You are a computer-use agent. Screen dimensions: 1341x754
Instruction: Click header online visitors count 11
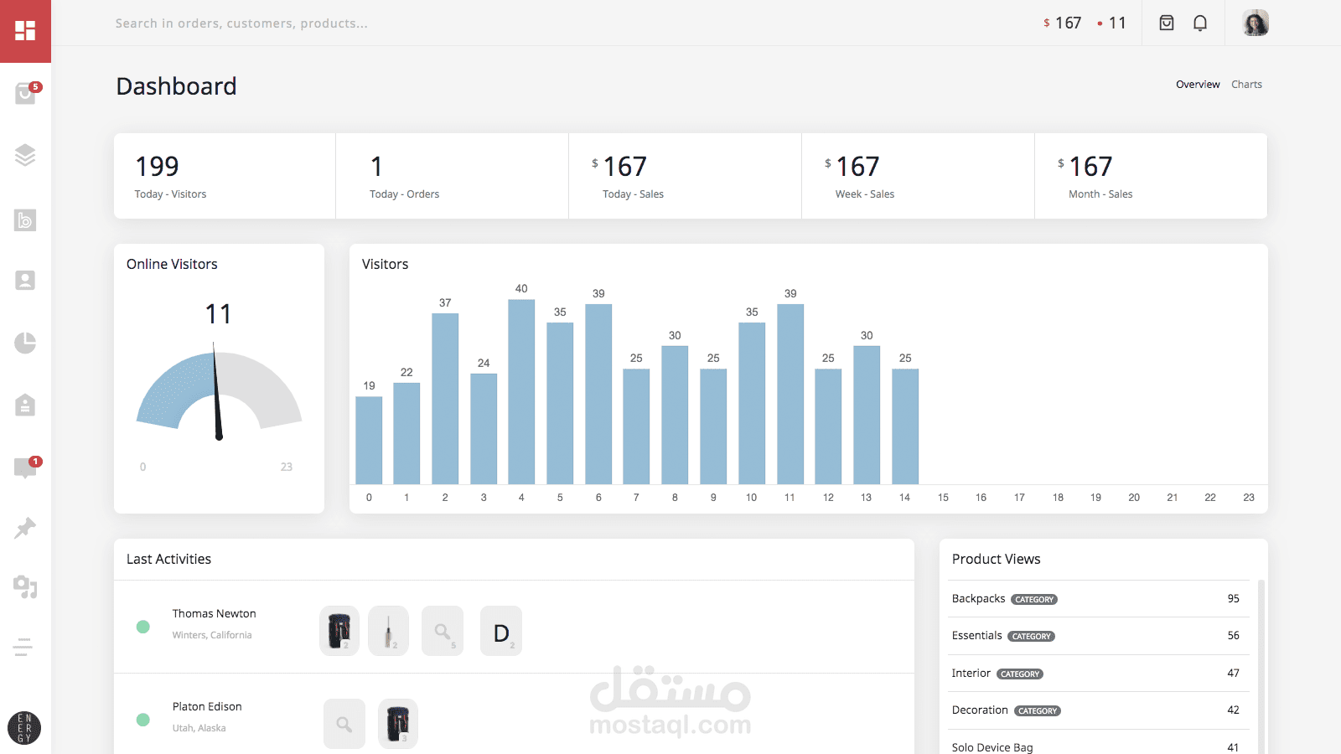click(x=1112, y=23)
